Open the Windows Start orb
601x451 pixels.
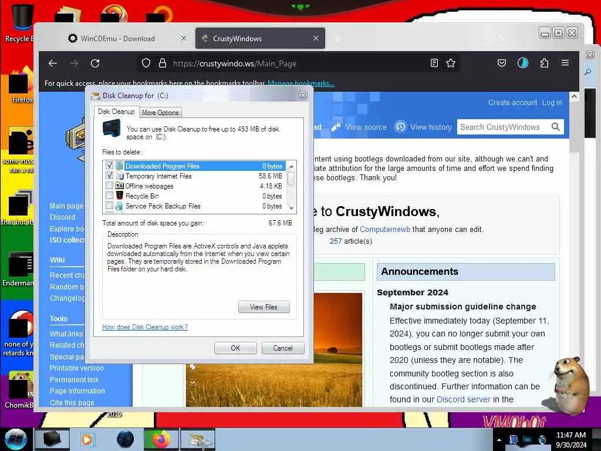[16, 439]
